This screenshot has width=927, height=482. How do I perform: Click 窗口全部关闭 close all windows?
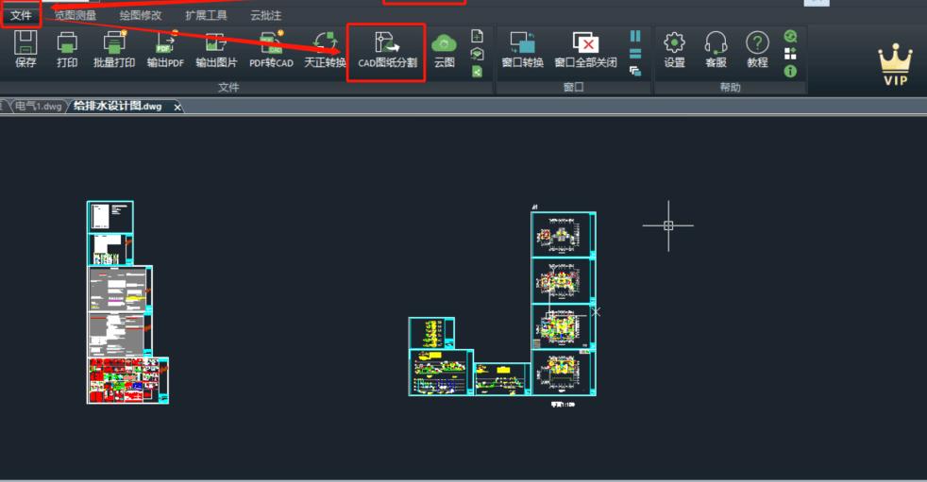(x=586, y=49)
